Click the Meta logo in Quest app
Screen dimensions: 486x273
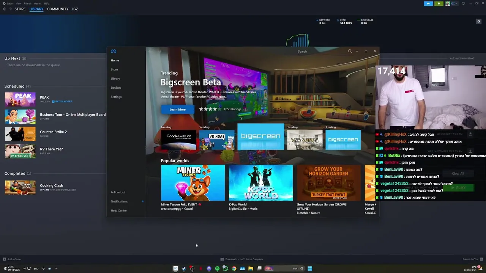[114, 51]
